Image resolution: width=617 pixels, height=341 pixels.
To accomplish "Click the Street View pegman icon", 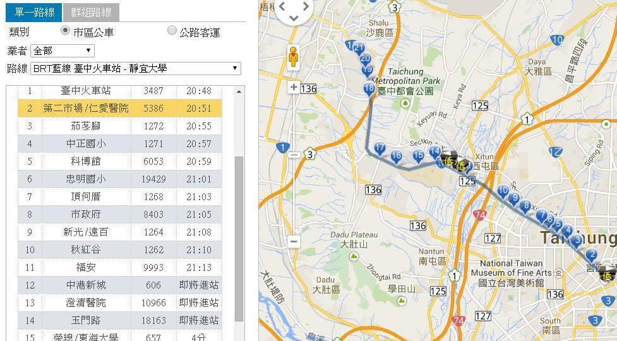I will click(x=293, y=57).
